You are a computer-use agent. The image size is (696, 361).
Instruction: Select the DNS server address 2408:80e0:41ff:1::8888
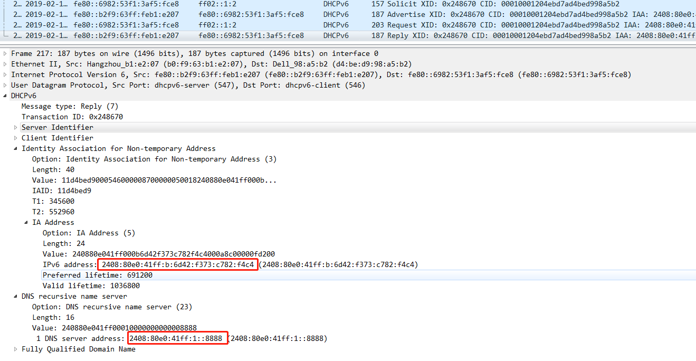coord(177,338)
